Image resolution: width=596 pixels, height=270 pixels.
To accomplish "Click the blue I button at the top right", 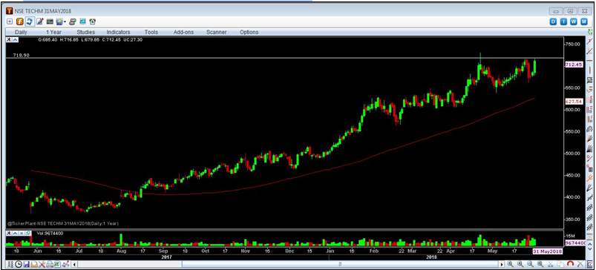I will tap(563, 22).
